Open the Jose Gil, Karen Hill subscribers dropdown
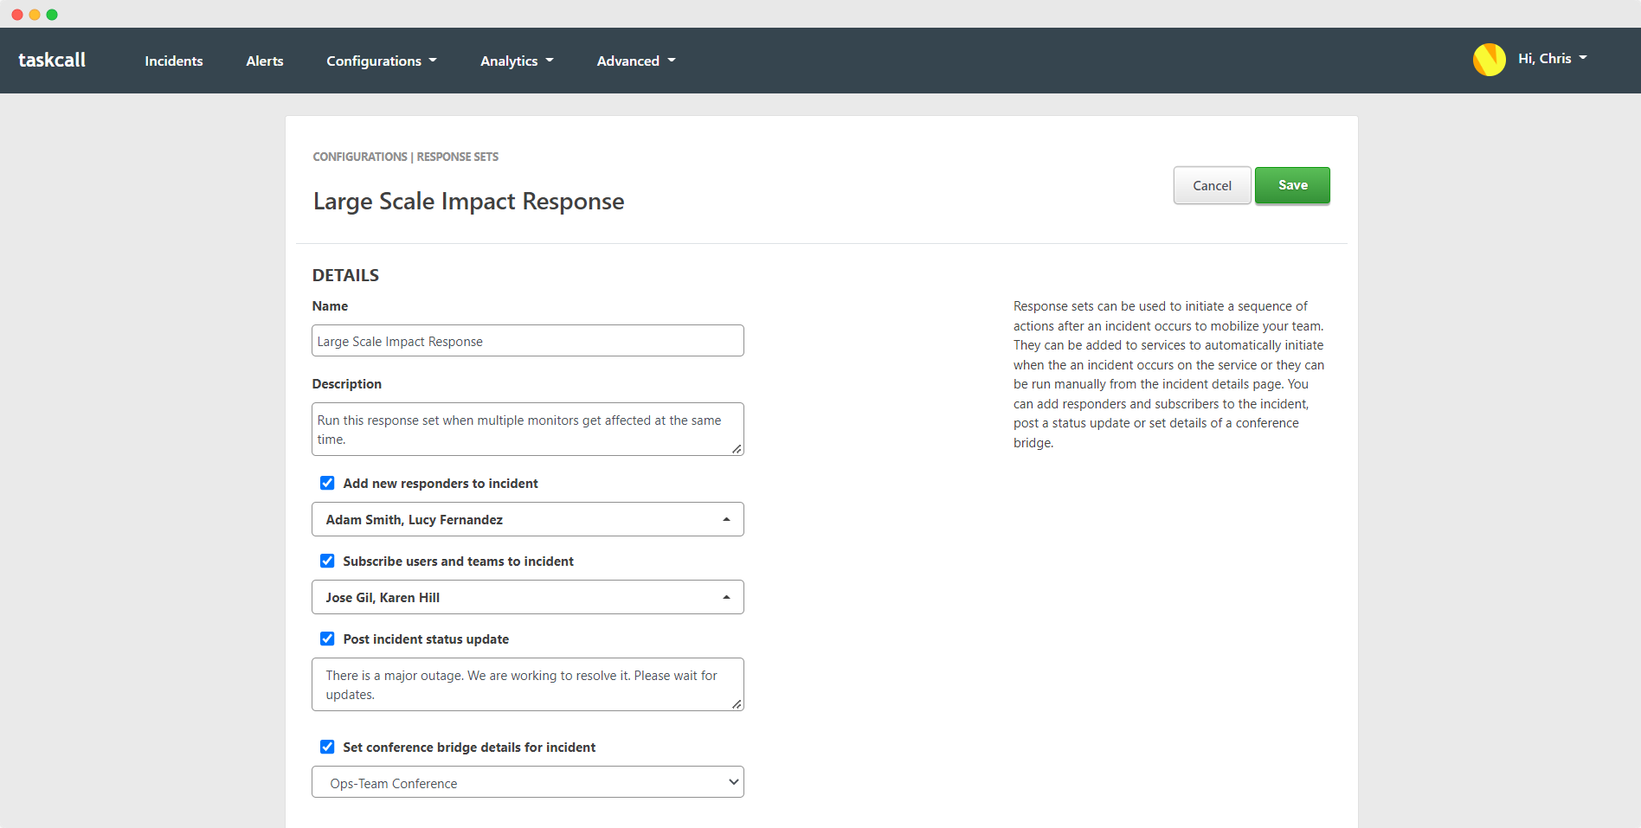 pos(528,597)
